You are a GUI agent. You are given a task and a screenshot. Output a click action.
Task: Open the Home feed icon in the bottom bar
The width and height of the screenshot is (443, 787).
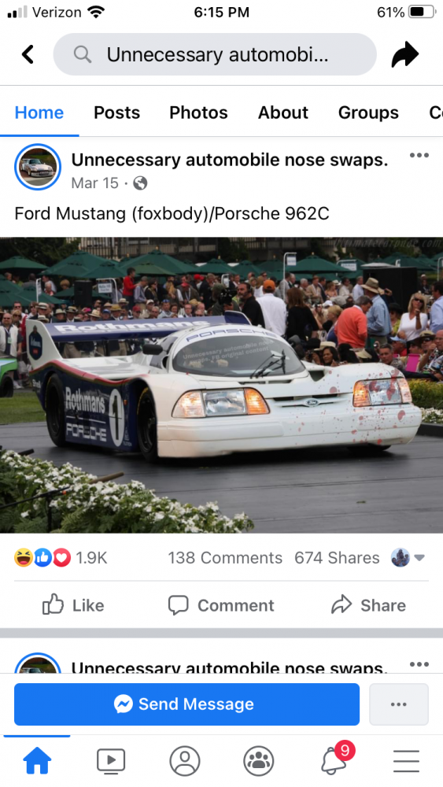(x=37, y=761)
